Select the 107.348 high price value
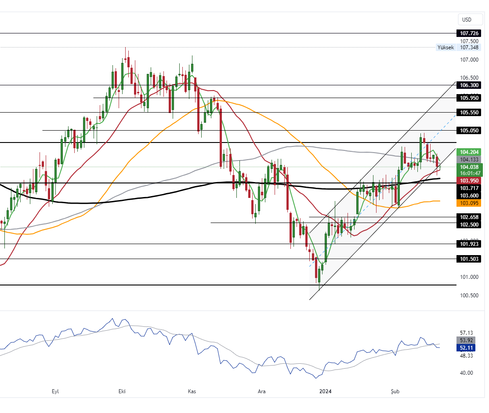Screen dimensions: 489x413 point(469,48)
